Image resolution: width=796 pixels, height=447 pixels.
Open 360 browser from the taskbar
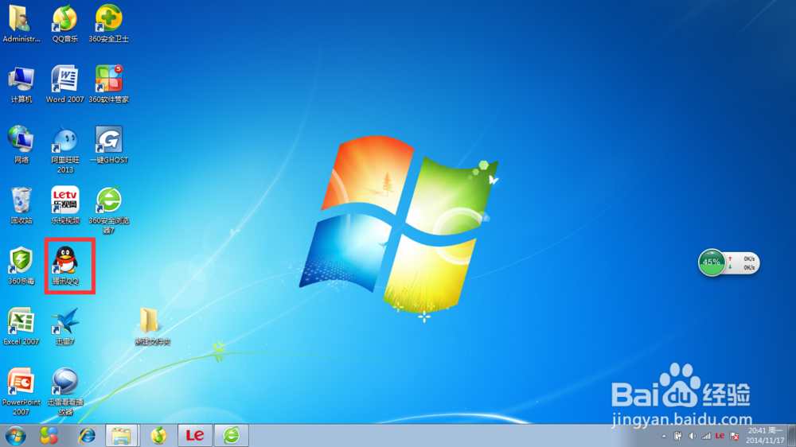(232, 436)
